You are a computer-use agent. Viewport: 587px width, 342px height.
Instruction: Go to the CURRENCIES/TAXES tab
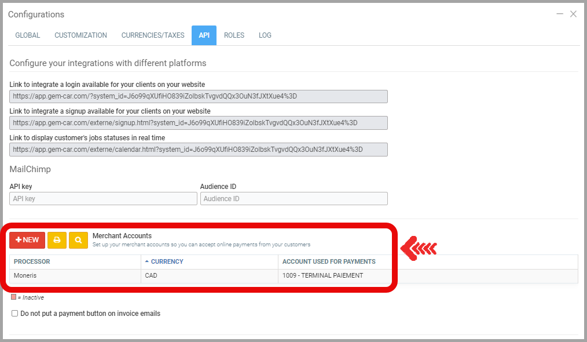pyautogui.click(x=153, y=35)
